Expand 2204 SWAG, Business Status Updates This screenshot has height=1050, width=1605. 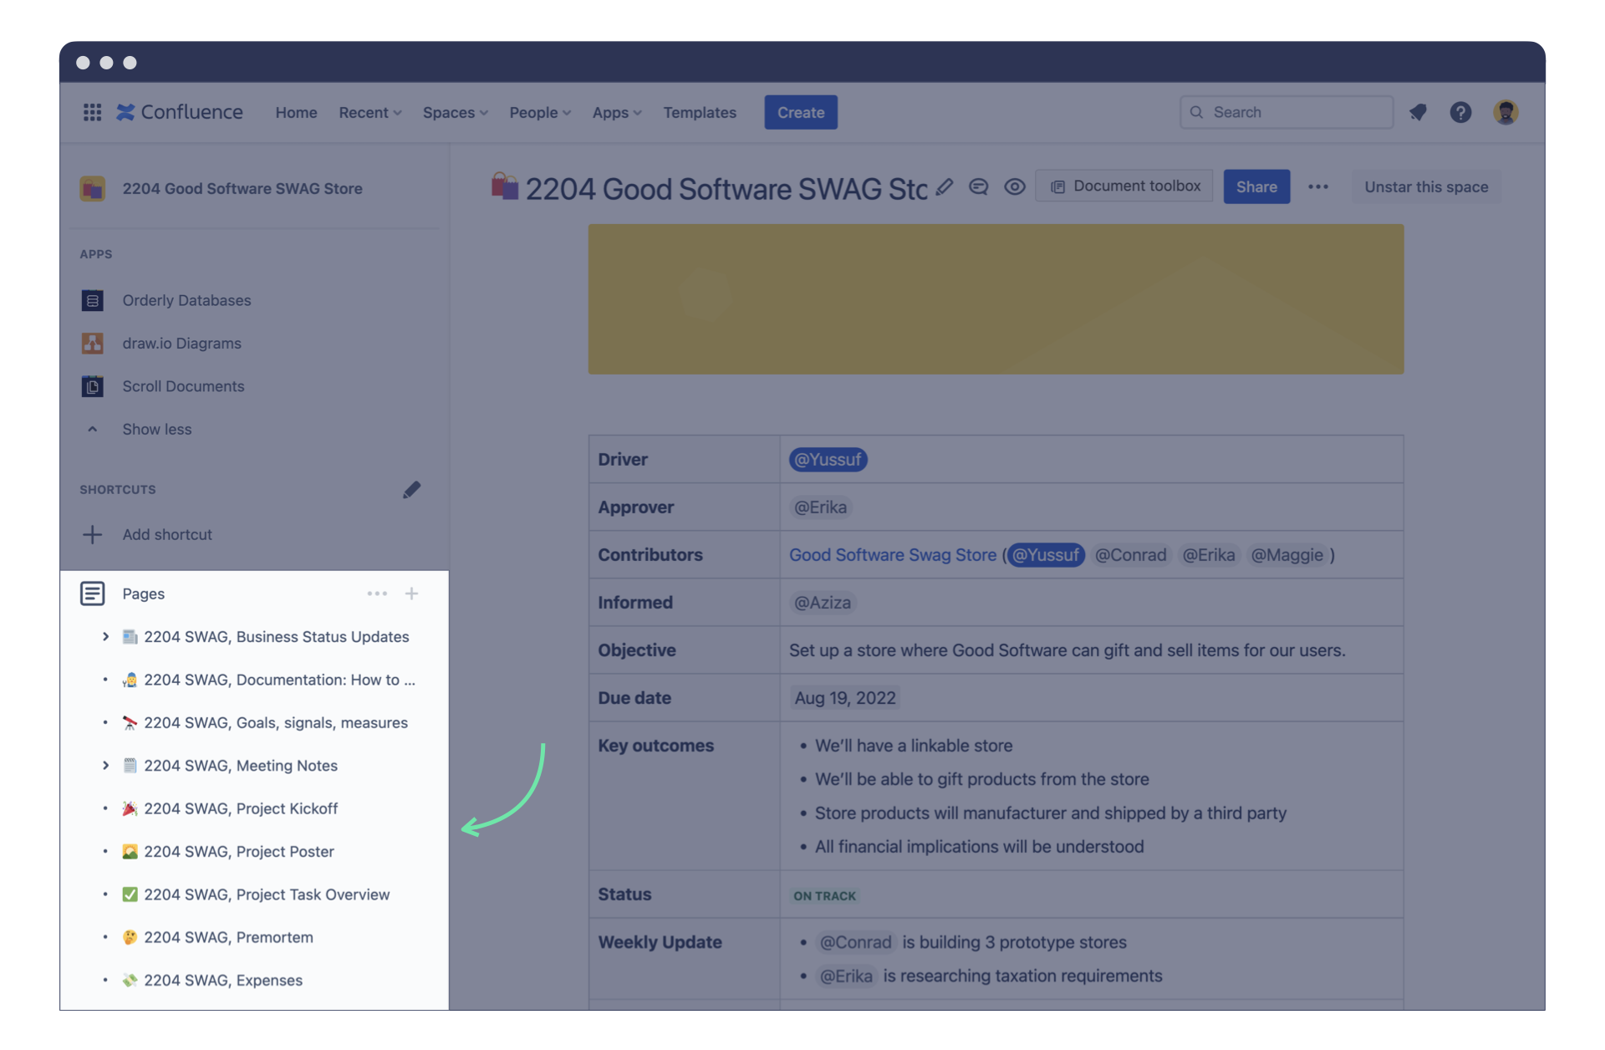(x=105, y=637)
